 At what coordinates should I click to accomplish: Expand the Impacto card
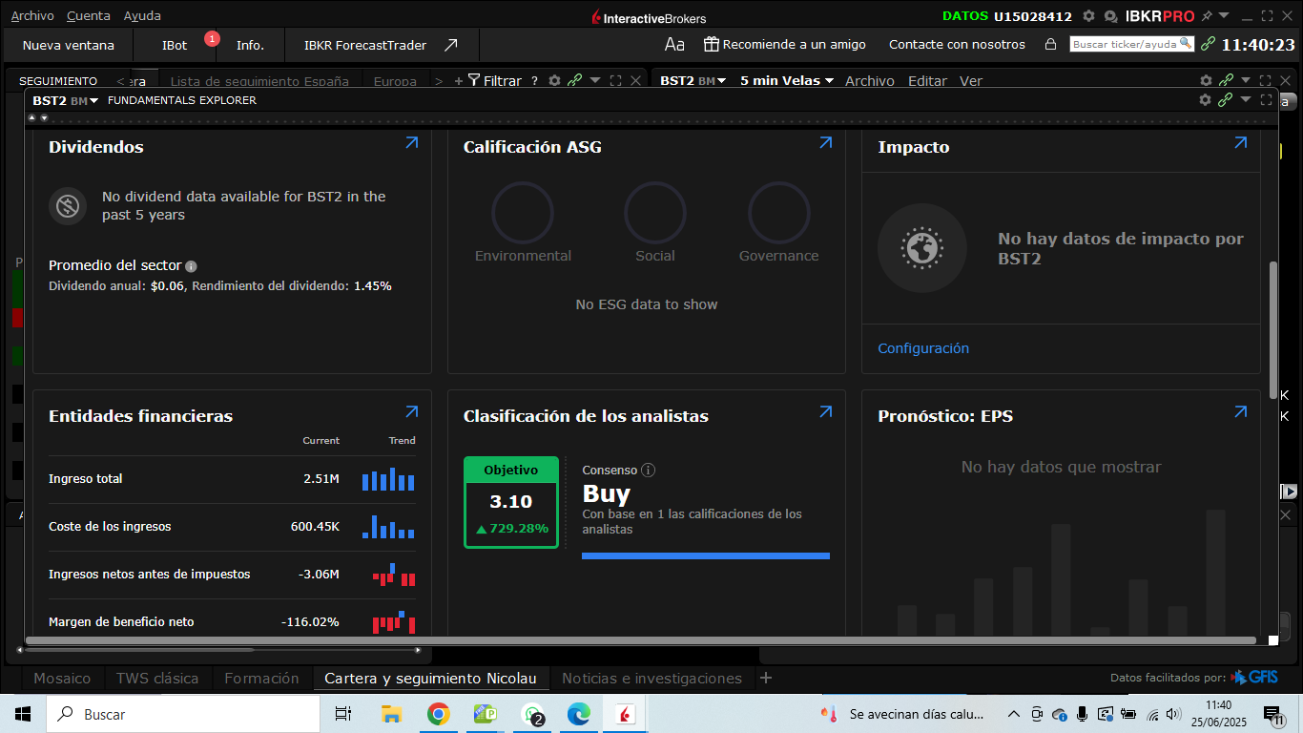(1240, 143)
